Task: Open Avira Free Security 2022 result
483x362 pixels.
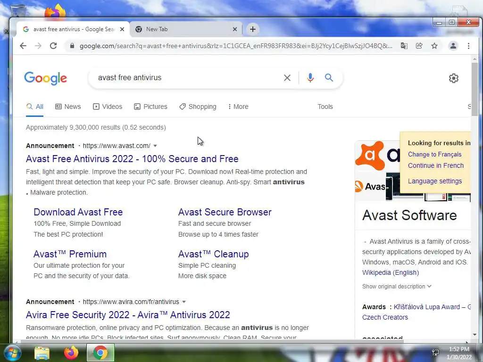Action: (128, 315)
